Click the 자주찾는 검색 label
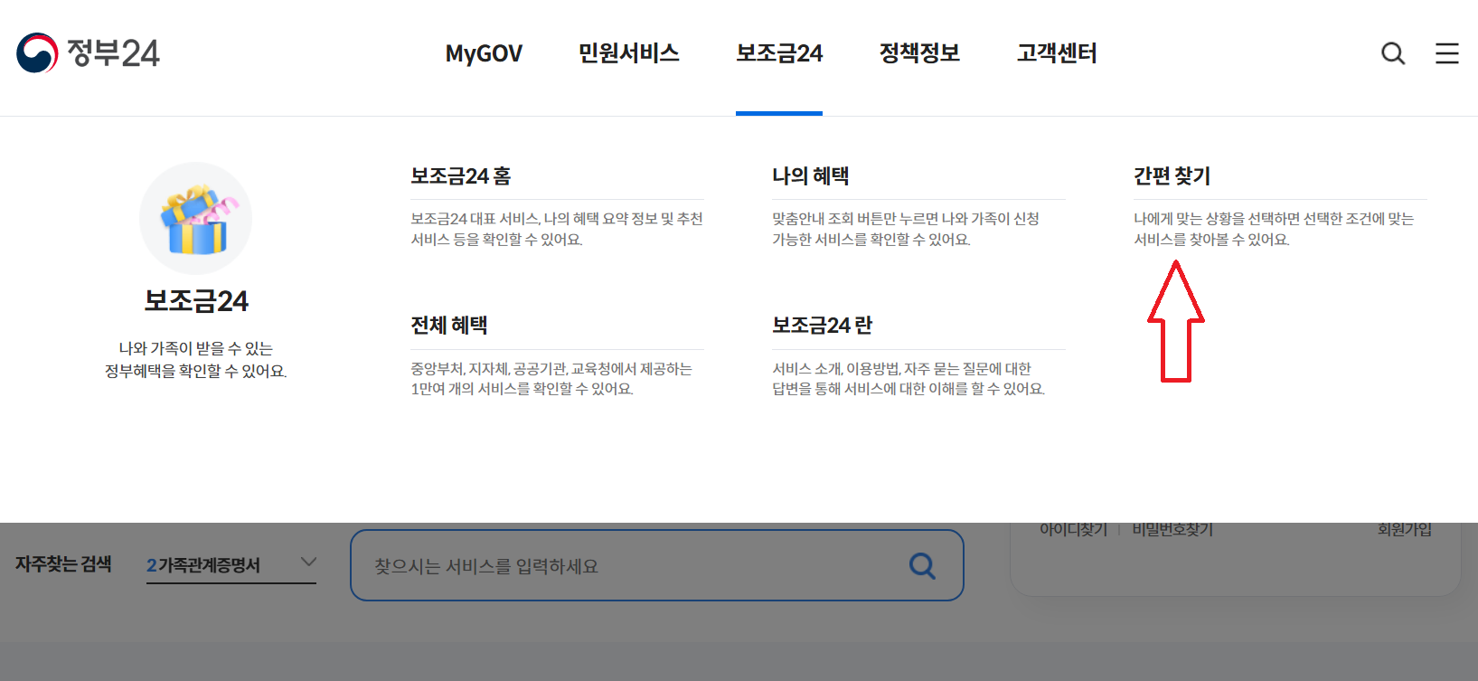 63,564
